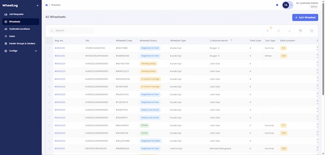This screenshot has height=155, width=325.
Task: Focus the Search input field
Action: [71, 30]
